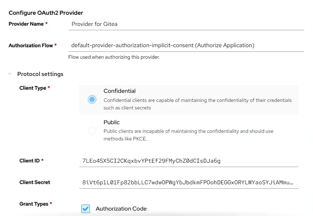Image resolution: width=313 pixels, height=216 pixels.
Task: Open the Authorization Flow dropdown
Action: 186,45
